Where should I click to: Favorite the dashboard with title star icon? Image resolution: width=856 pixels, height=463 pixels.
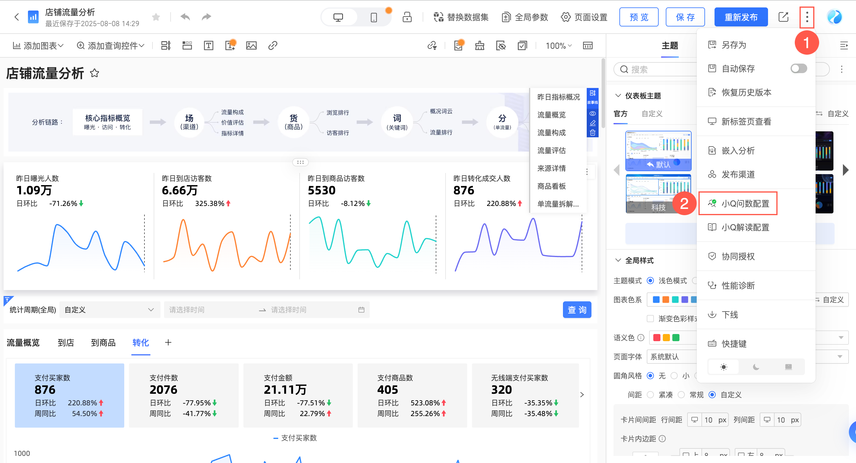[95, 73]
